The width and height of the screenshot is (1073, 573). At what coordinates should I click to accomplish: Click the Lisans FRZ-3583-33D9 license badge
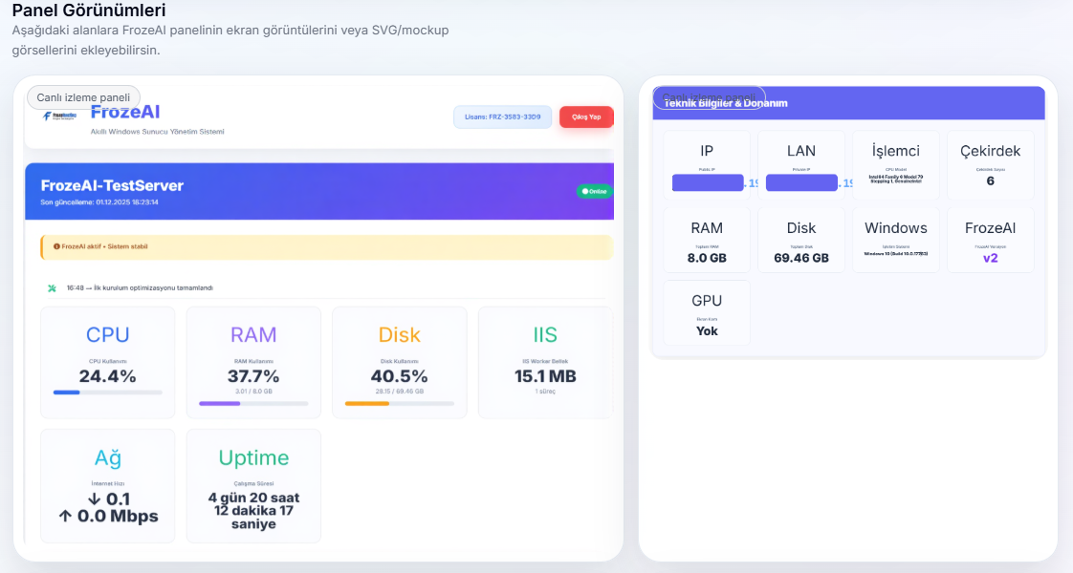502,117
